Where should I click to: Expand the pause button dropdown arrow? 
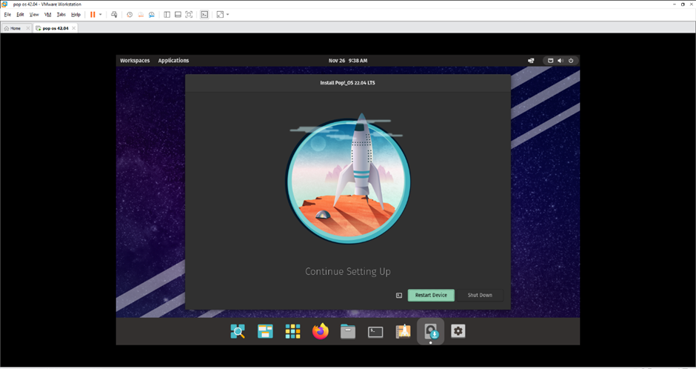click(101, 14)
